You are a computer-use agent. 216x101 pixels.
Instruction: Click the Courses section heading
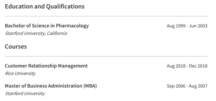click(x=16, y=47)
